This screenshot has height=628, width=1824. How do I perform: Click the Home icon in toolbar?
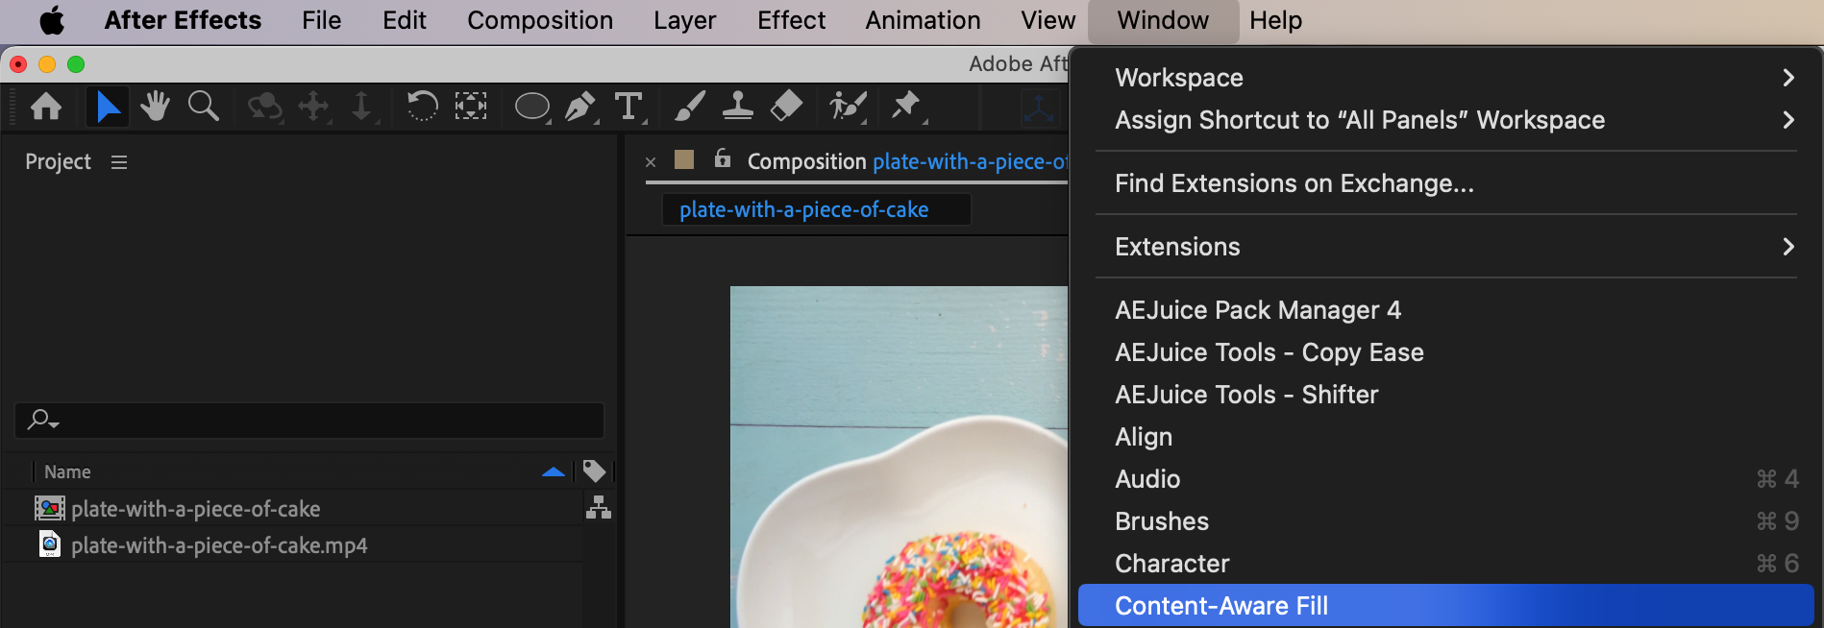pos(46,106)
